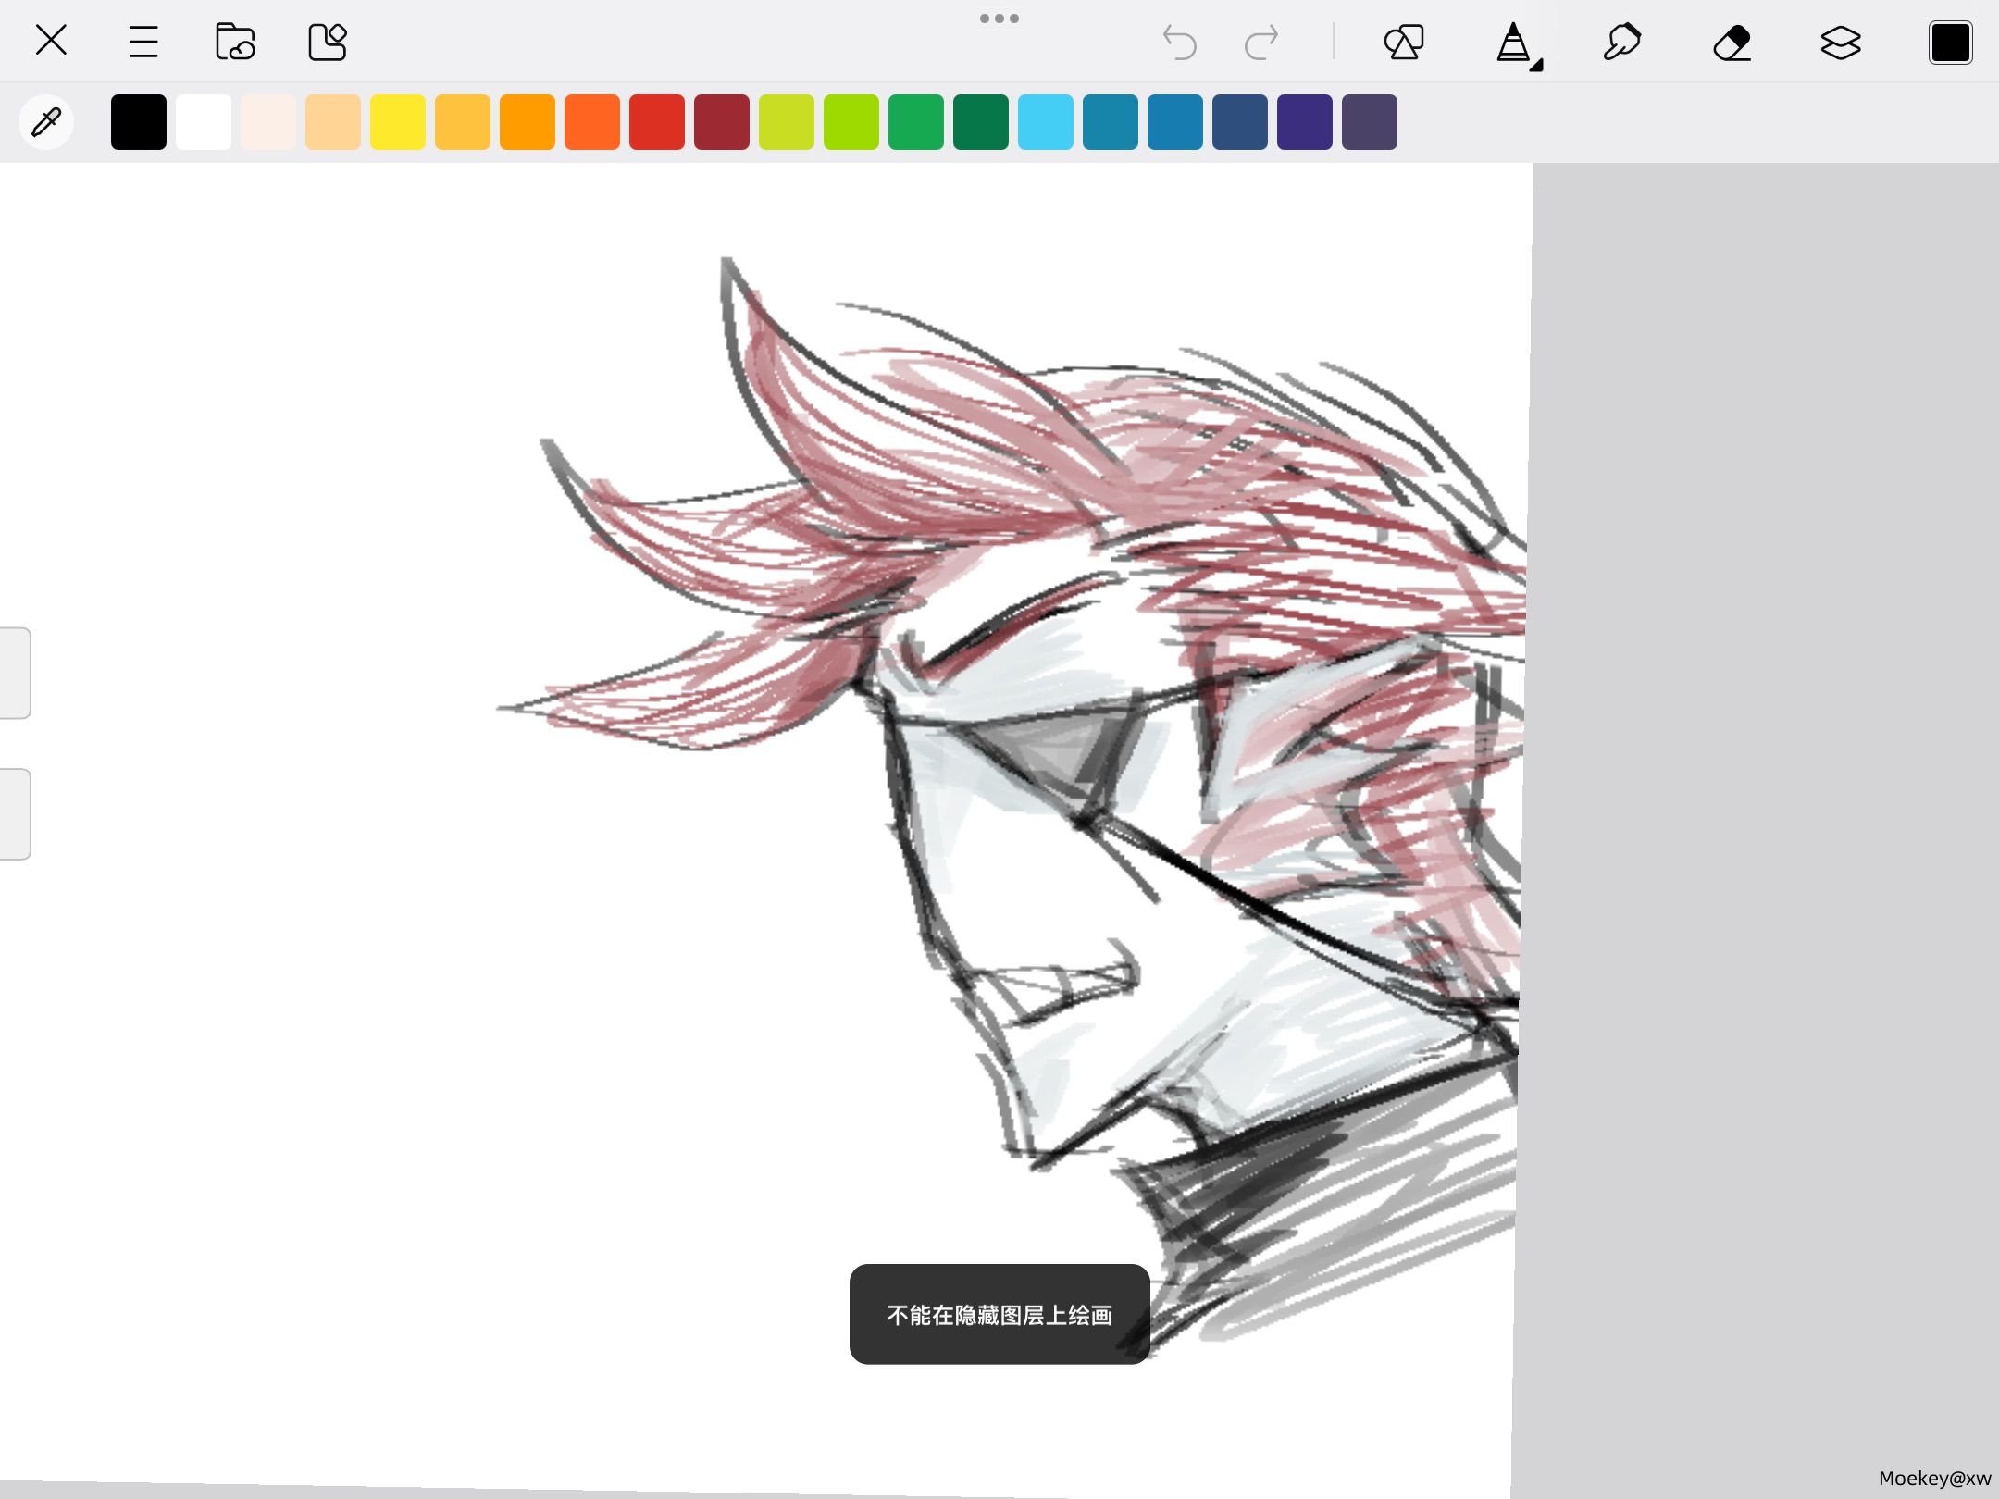This screenshot has height=1499, width=1999.
Task: Select the pencil brush tool
Action: tap(1512, 43)
